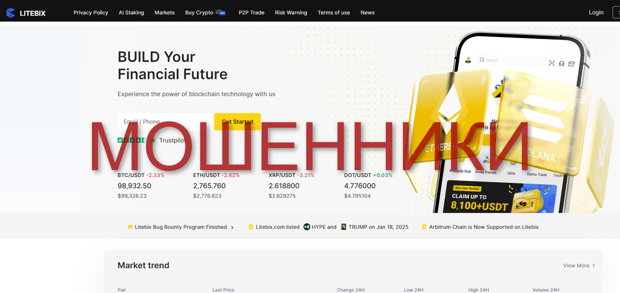The height and width of the screenshot is (293, 620).
Task: Click the High 24H column header
Action: pyautogui.click(x=478, y=290)
